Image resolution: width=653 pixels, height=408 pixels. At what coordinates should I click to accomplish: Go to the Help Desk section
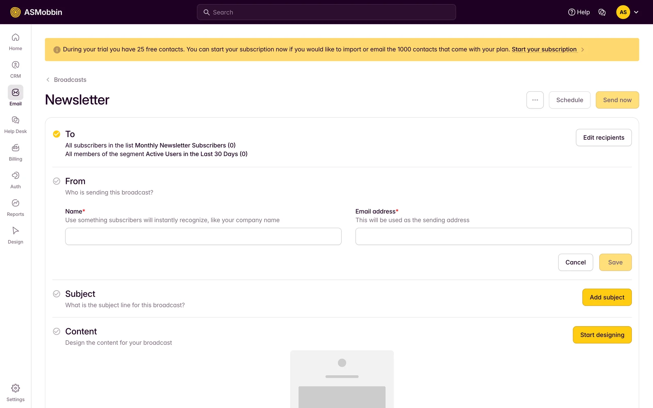(15, 120)
